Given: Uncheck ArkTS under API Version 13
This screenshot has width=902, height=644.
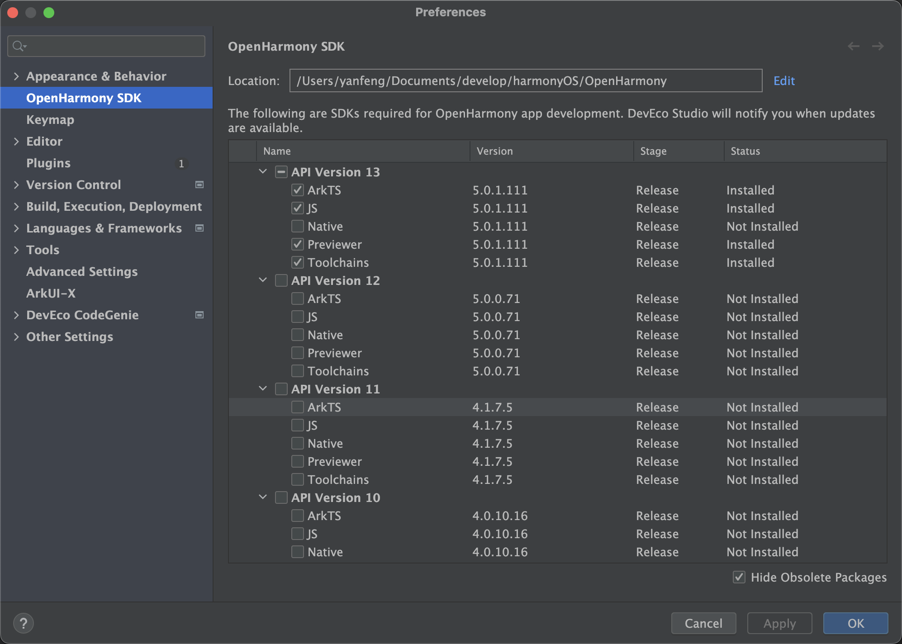Looking at the screenshot, I should click(x=298, y=190).
